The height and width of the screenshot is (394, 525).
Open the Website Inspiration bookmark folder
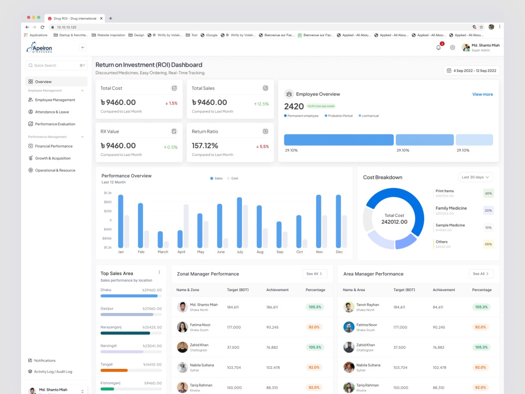pyautogui.click(x=108, y=35)
